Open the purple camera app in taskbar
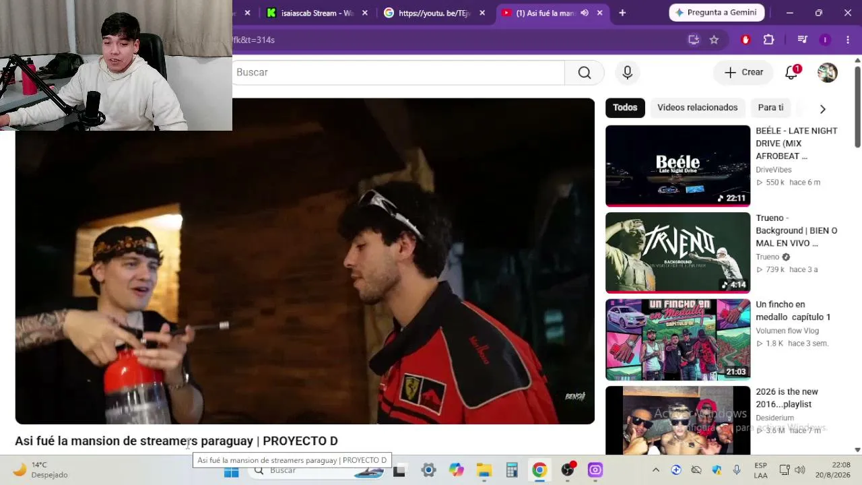 pyautogui.click(x=595, y=470)
